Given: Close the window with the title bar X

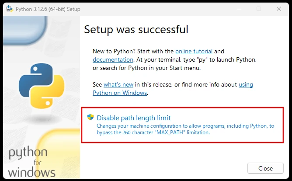Looking at the screenshot, I should (279, 9).
